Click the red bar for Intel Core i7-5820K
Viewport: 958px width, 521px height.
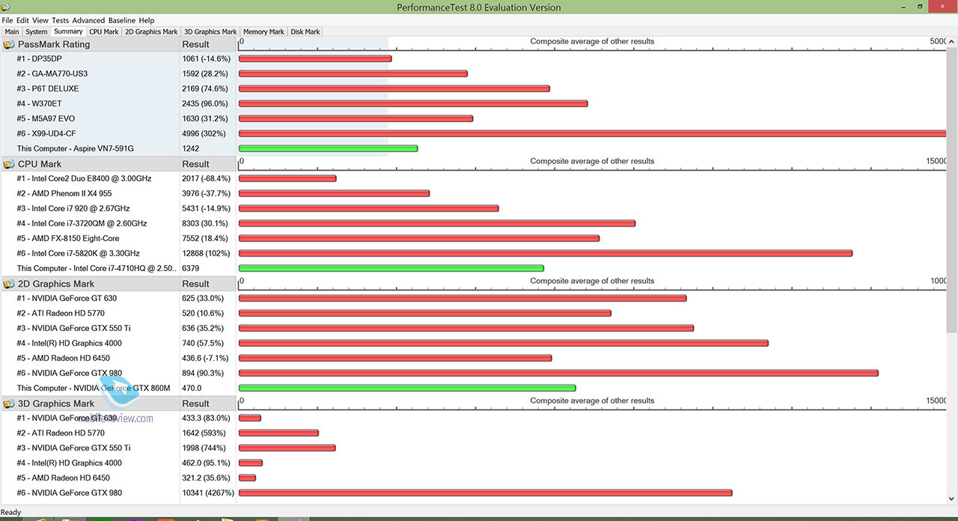pos(546,253)
